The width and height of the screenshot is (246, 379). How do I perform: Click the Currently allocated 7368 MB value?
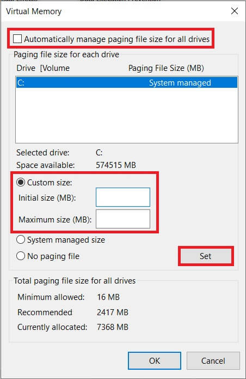pos(113,327)
